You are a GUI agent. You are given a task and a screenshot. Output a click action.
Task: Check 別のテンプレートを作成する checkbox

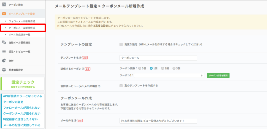coord(121,85)
